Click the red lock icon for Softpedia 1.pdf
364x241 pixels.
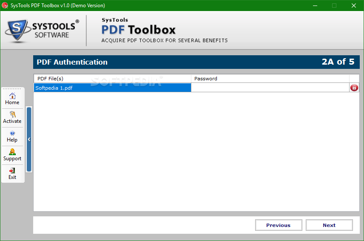(x=354, y=88)
